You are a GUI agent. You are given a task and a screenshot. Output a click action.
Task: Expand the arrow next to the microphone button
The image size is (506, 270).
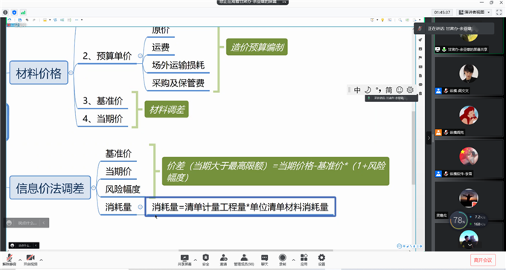(20, 260)
